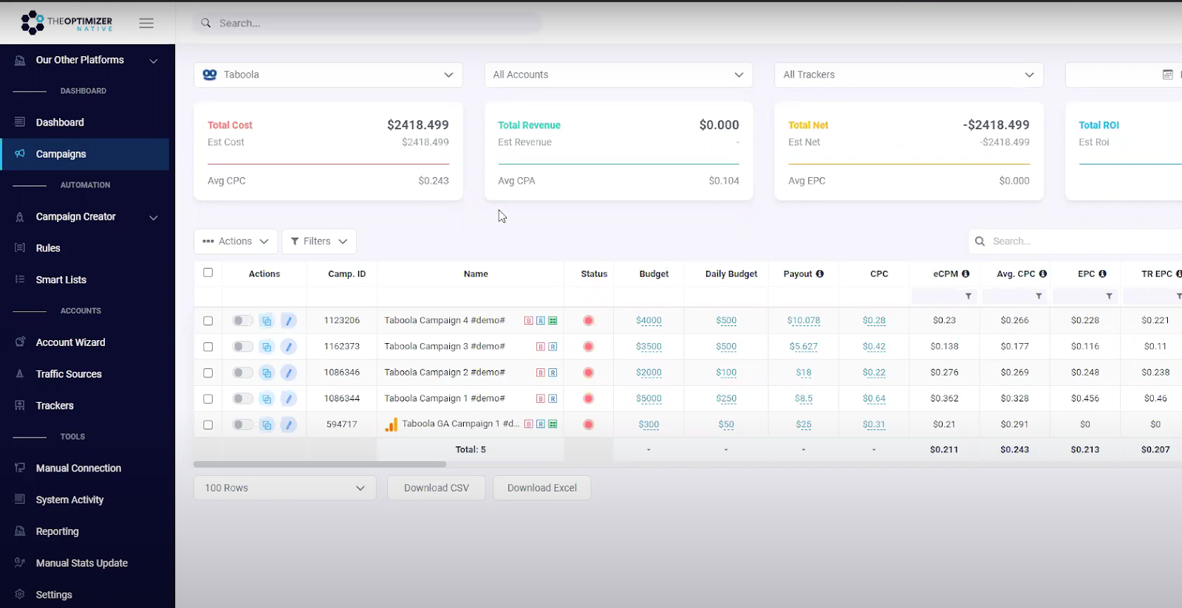Click red B icon on Campaign 4 row
1182x608 pixels.
click(529, 321)
